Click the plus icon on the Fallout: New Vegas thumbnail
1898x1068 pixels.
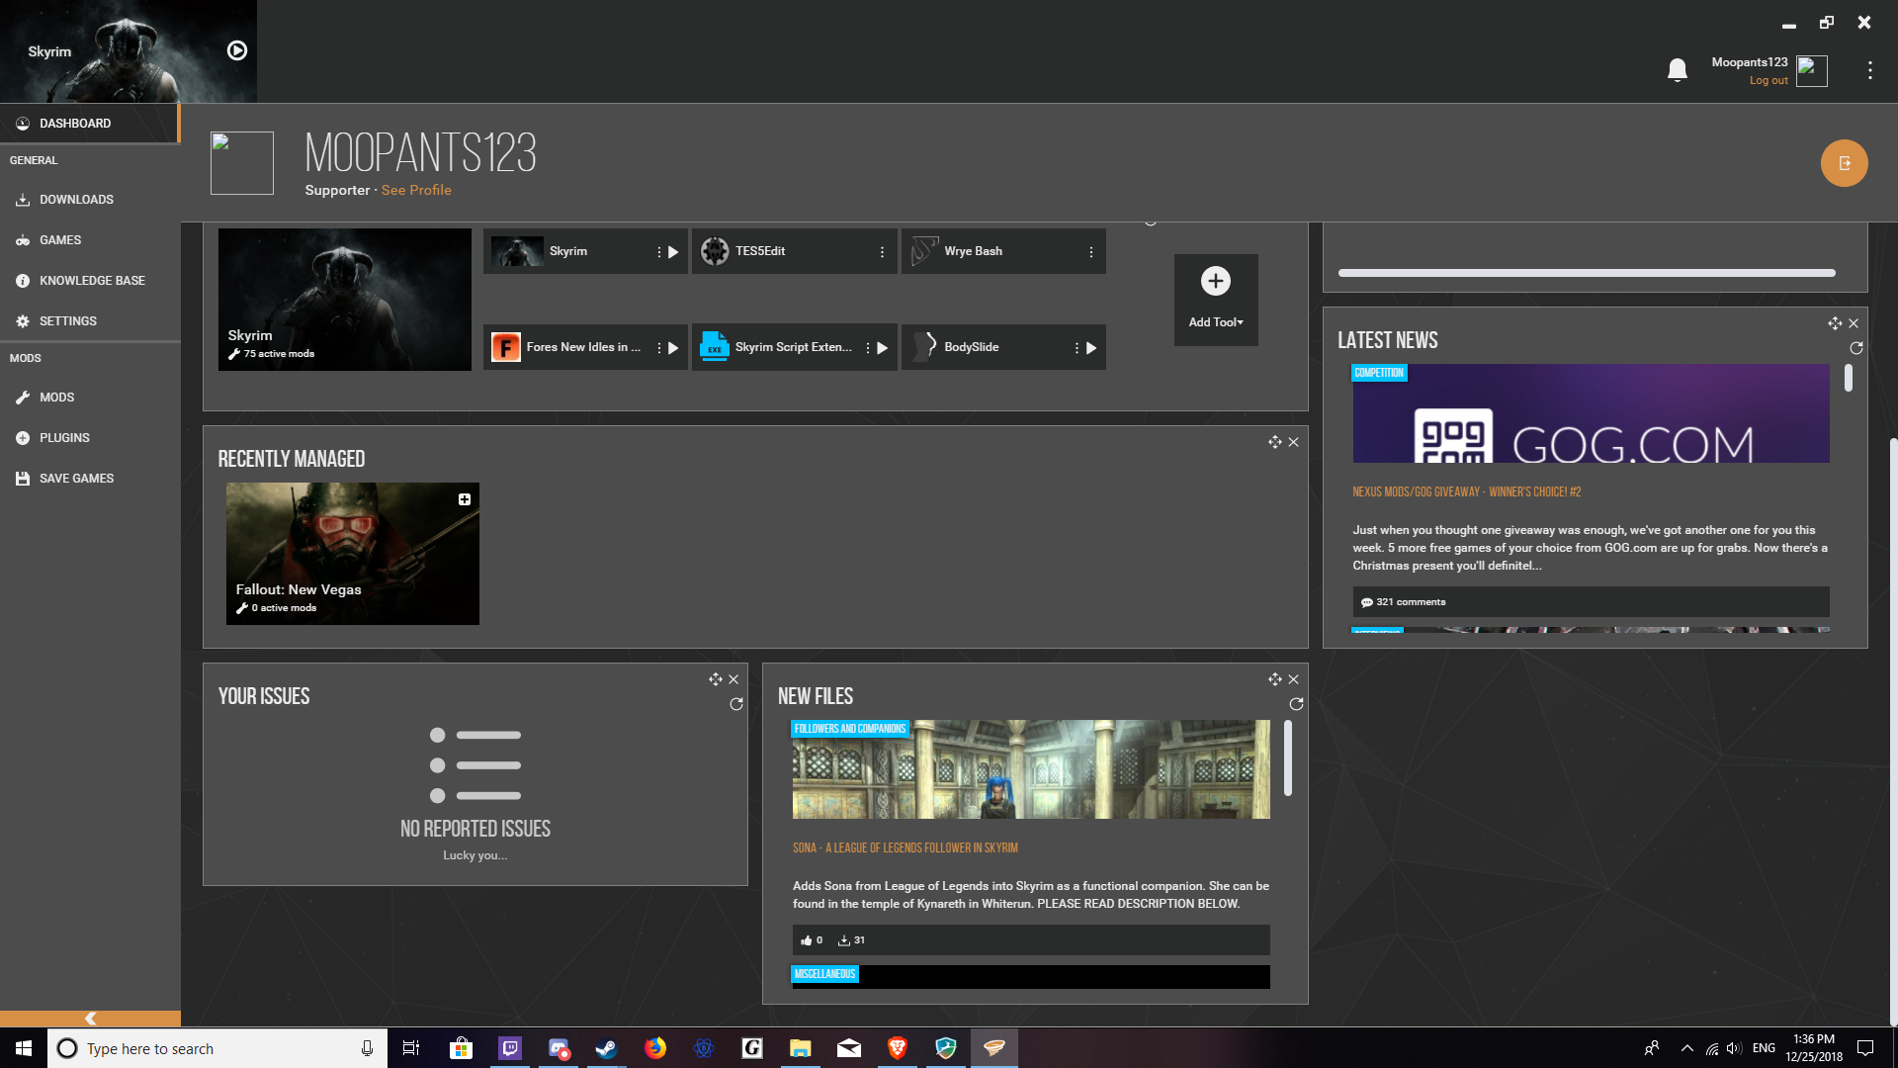click(465, 499)
